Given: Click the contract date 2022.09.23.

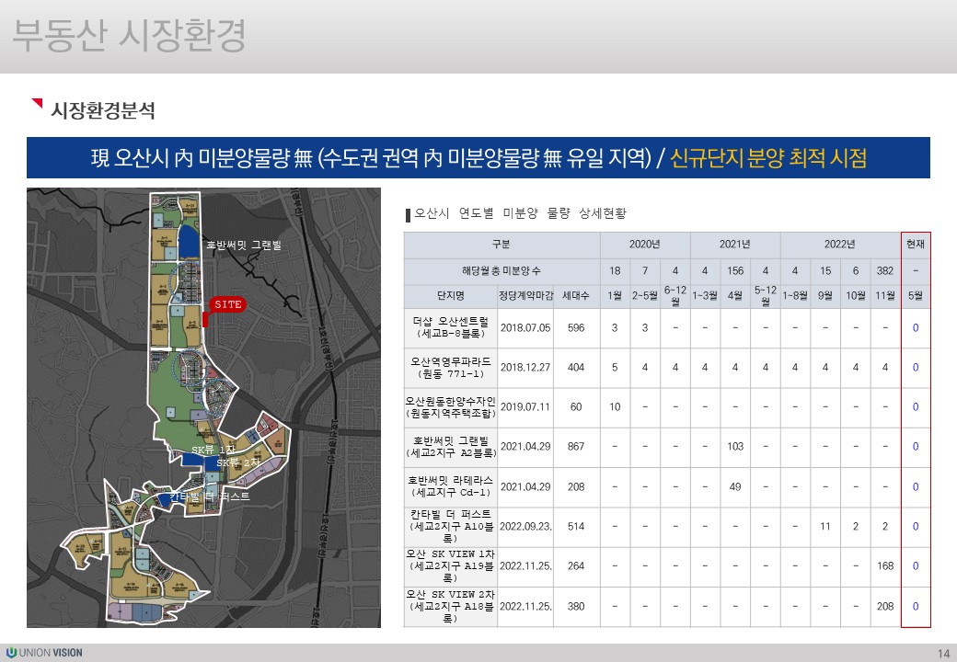Looking at the screenshot, I should [525, 527].
